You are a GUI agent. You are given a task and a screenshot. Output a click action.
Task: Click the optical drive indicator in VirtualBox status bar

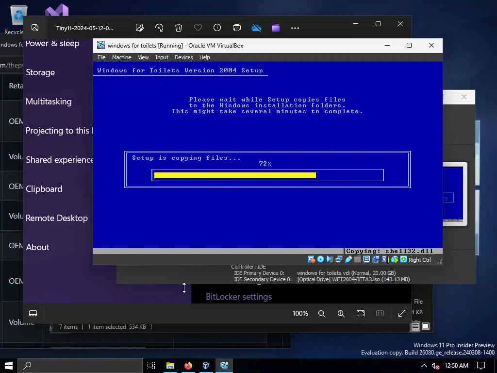pyautogui.click(x=320, y=259)
